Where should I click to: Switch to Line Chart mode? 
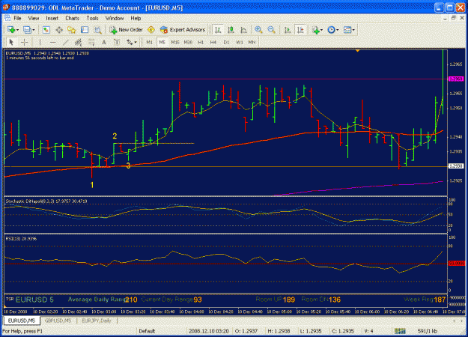243,30
